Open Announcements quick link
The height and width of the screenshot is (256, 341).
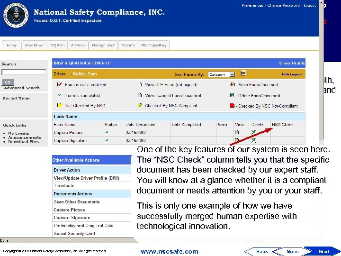25,137
